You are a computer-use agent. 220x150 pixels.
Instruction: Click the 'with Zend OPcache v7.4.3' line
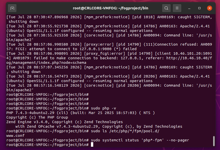(99, 126)
